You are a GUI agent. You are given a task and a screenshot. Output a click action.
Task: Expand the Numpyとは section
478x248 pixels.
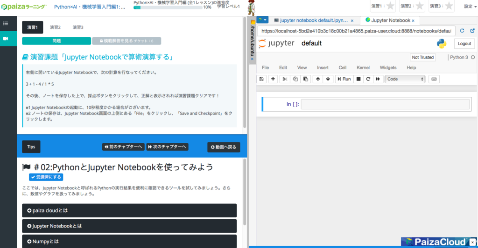(x=129, y=241)
